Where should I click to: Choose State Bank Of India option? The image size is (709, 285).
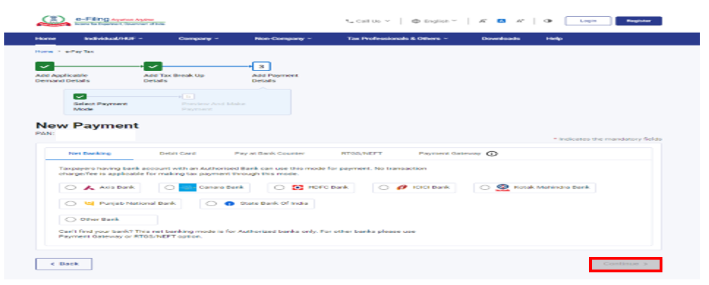coord(210,203)
